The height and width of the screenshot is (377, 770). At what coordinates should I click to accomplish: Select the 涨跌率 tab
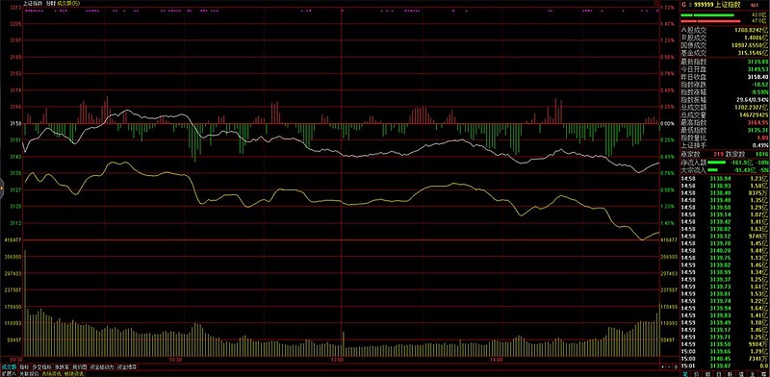point(62,366)
